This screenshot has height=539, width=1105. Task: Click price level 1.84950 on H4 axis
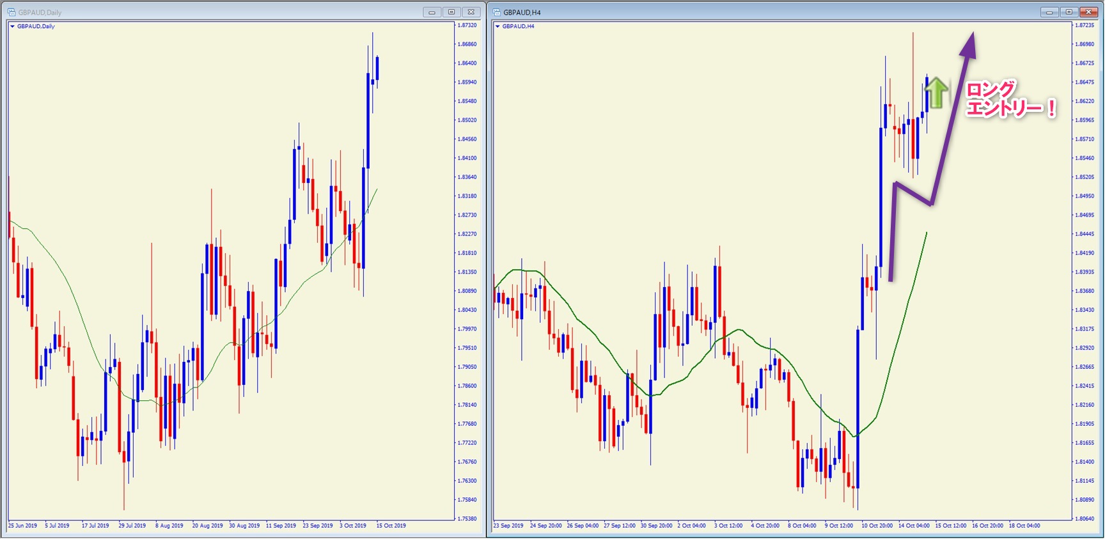(x=1084, y=196)
